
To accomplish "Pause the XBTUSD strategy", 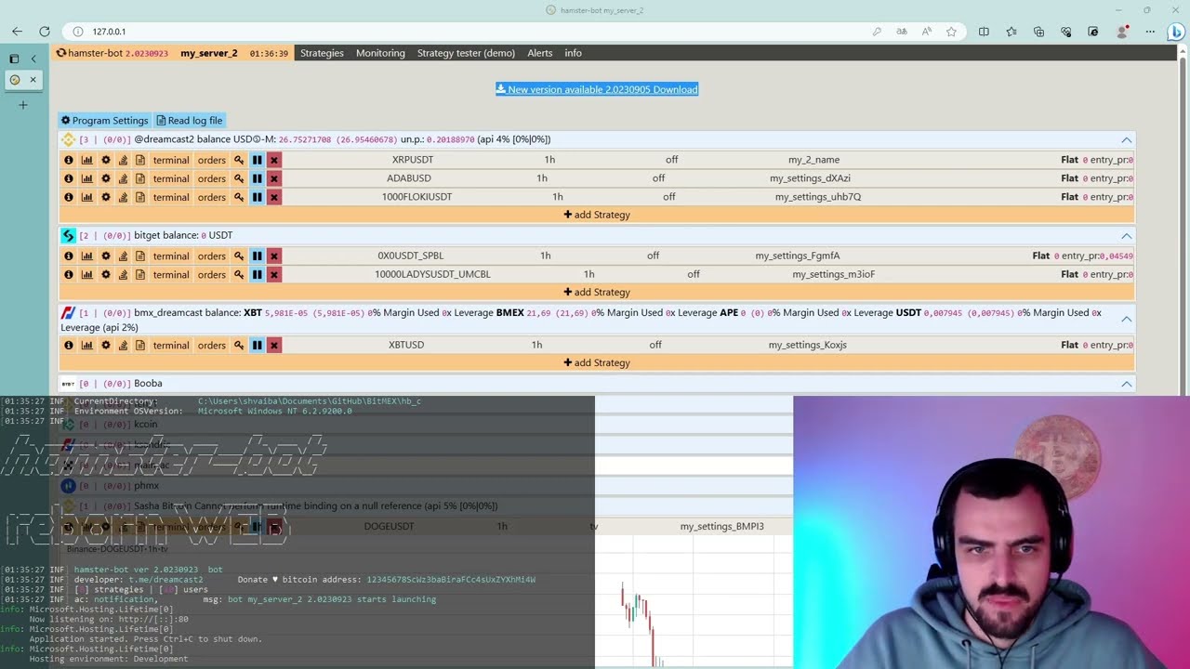I will (x=257, y=345).
